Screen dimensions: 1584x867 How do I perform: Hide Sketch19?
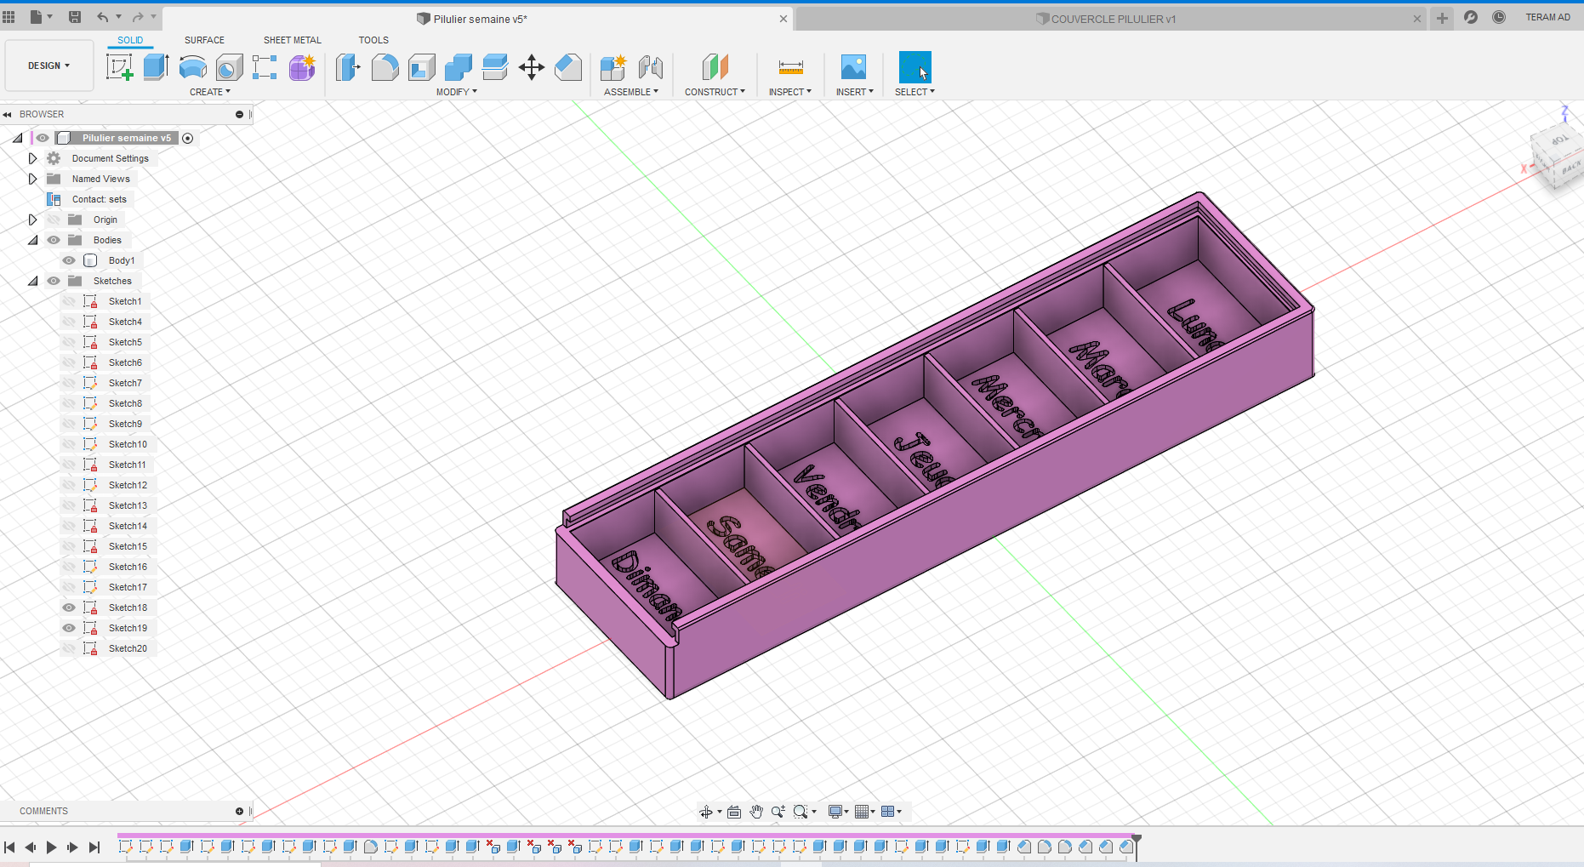point(69,628)
